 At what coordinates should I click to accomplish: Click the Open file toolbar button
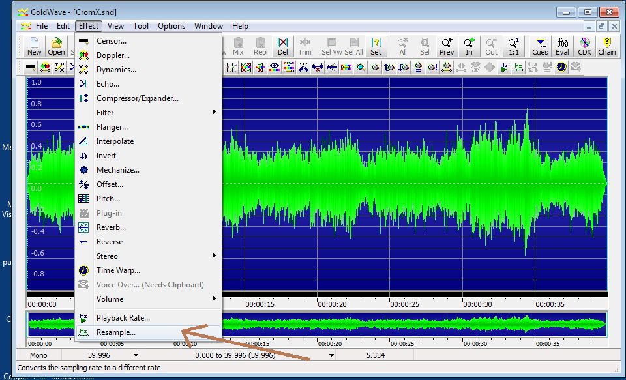click(x=56, y=46)
